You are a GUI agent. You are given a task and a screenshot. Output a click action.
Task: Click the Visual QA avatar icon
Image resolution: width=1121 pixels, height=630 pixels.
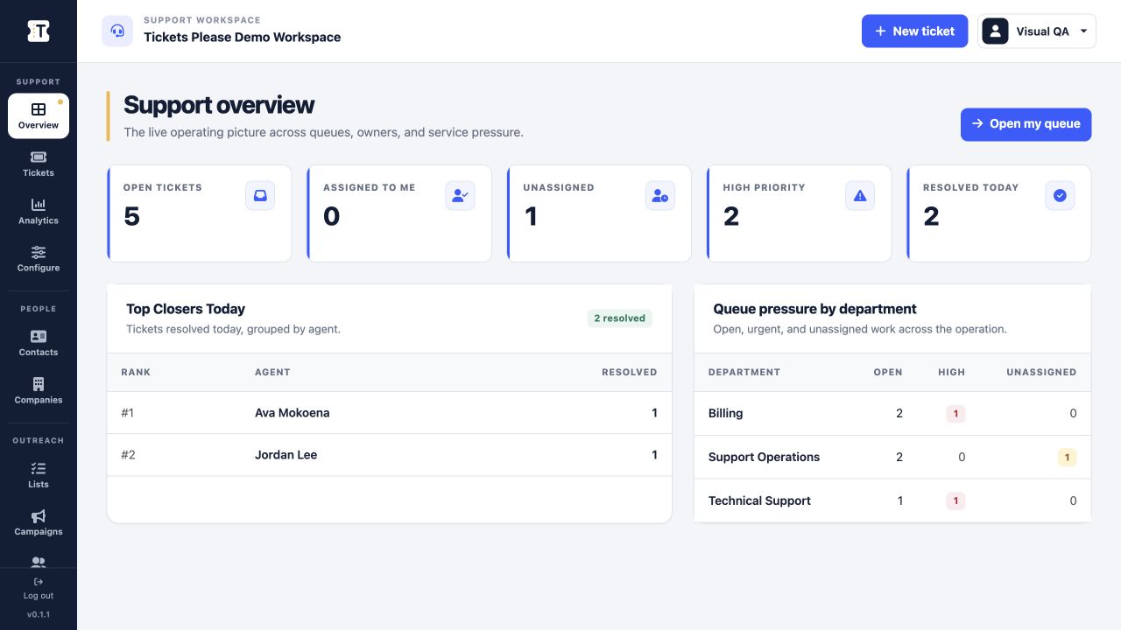tap(995, 31)
